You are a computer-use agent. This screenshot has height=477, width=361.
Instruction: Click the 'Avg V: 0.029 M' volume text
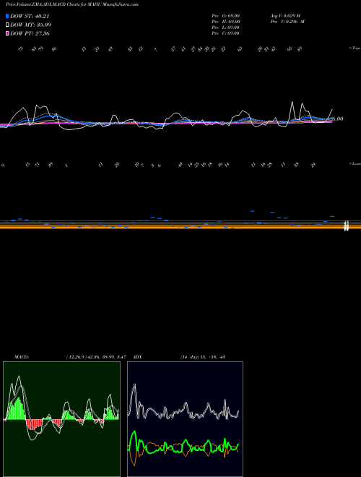click(285, 16)
